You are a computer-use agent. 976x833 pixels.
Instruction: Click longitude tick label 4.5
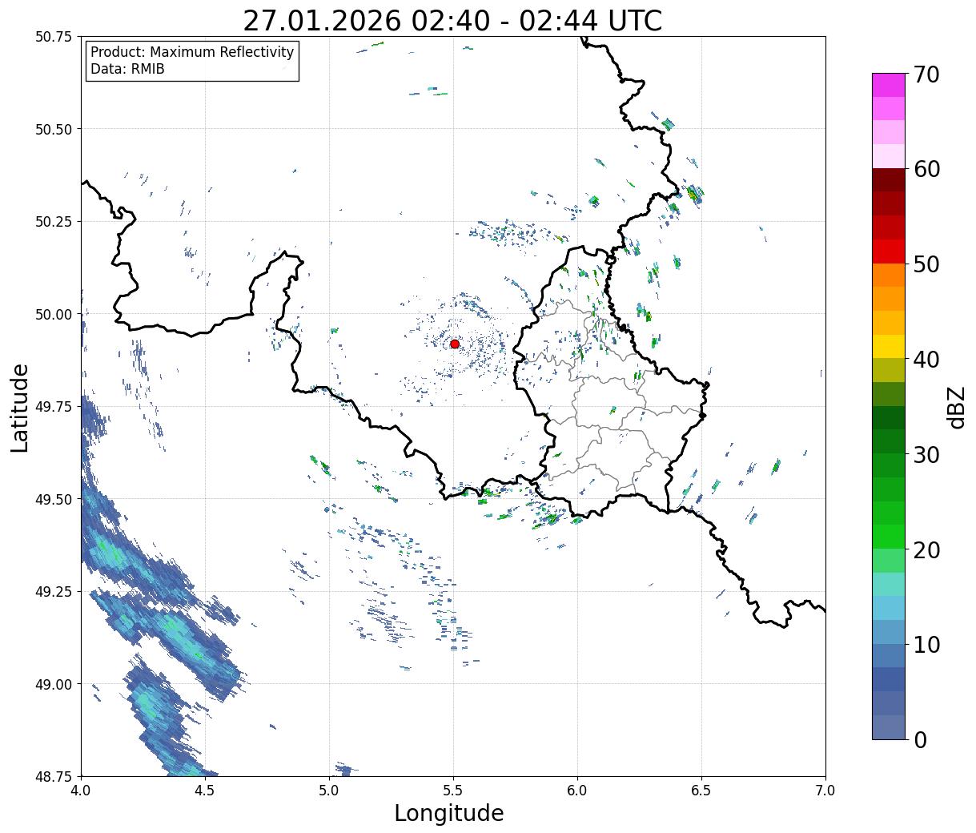tap(205, 791)
